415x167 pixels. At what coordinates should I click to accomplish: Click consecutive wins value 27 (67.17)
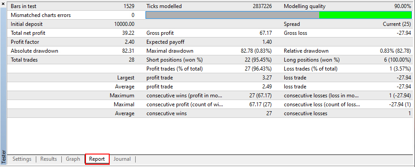tap(261, 96)
